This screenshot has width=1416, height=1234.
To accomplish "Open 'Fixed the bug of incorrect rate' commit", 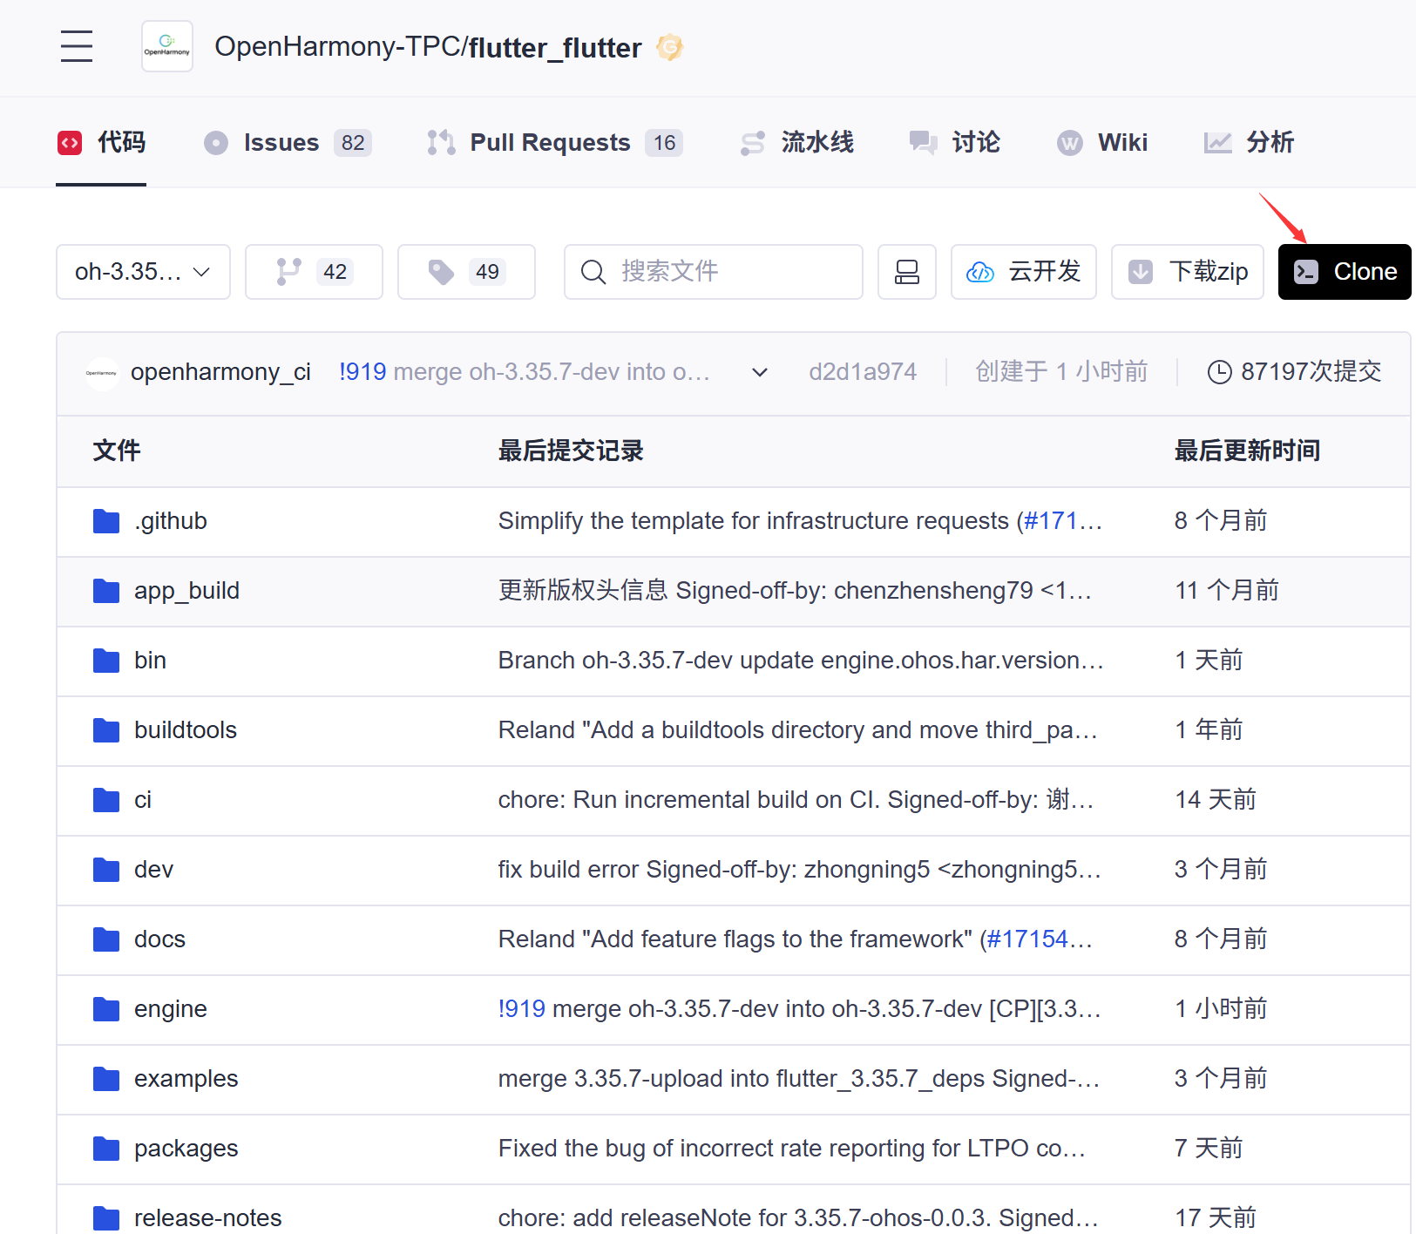I will coord(792,1149).
